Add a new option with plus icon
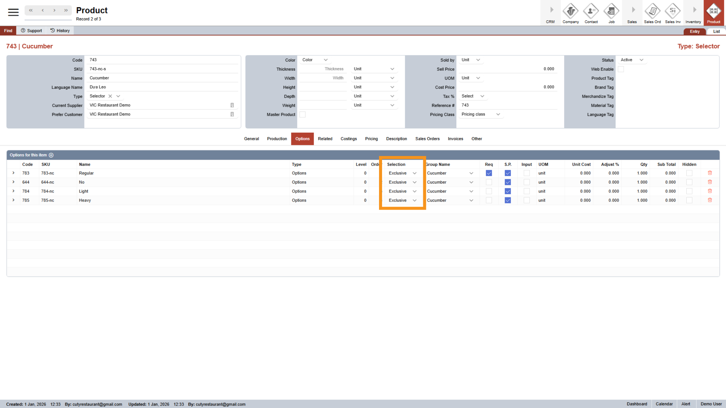726x408 pixels. (51, 155)
